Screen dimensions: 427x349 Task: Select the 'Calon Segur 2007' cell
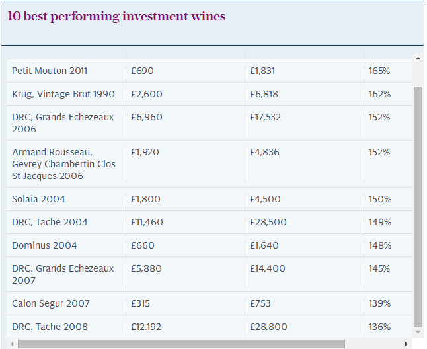(66, 303)
